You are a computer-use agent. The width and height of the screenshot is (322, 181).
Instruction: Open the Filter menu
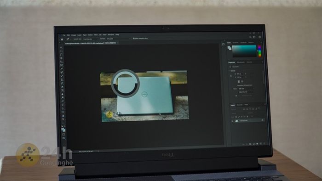[x=96, y=35]
